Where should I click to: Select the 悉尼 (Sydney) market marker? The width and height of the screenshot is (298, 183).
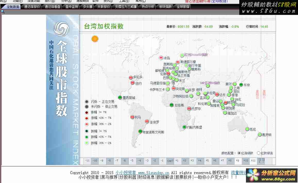[247, 129]
